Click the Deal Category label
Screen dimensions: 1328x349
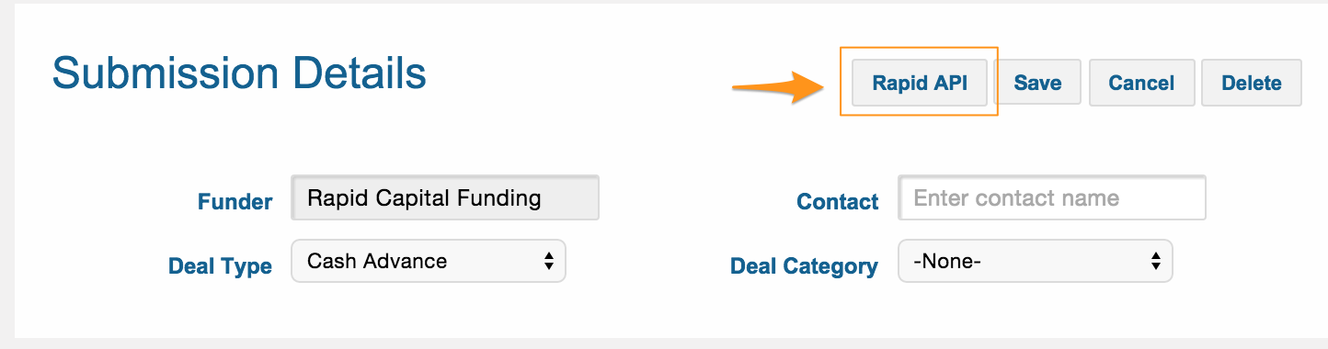point(804,266)
